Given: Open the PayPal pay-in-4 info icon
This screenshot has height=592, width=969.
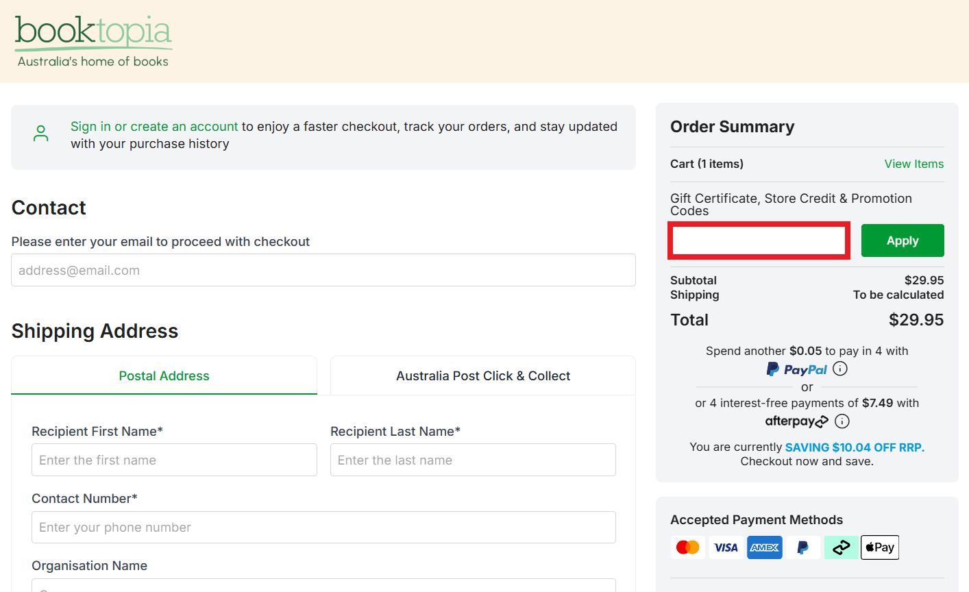Looking at the screenshot, I should (x=840, y=369).
